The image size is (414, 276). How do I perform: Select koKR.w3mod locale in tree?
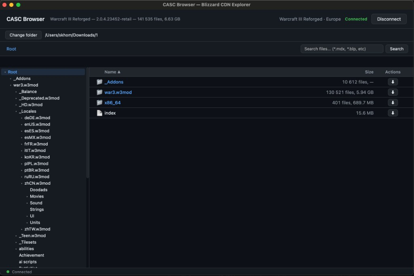point(37,157)
